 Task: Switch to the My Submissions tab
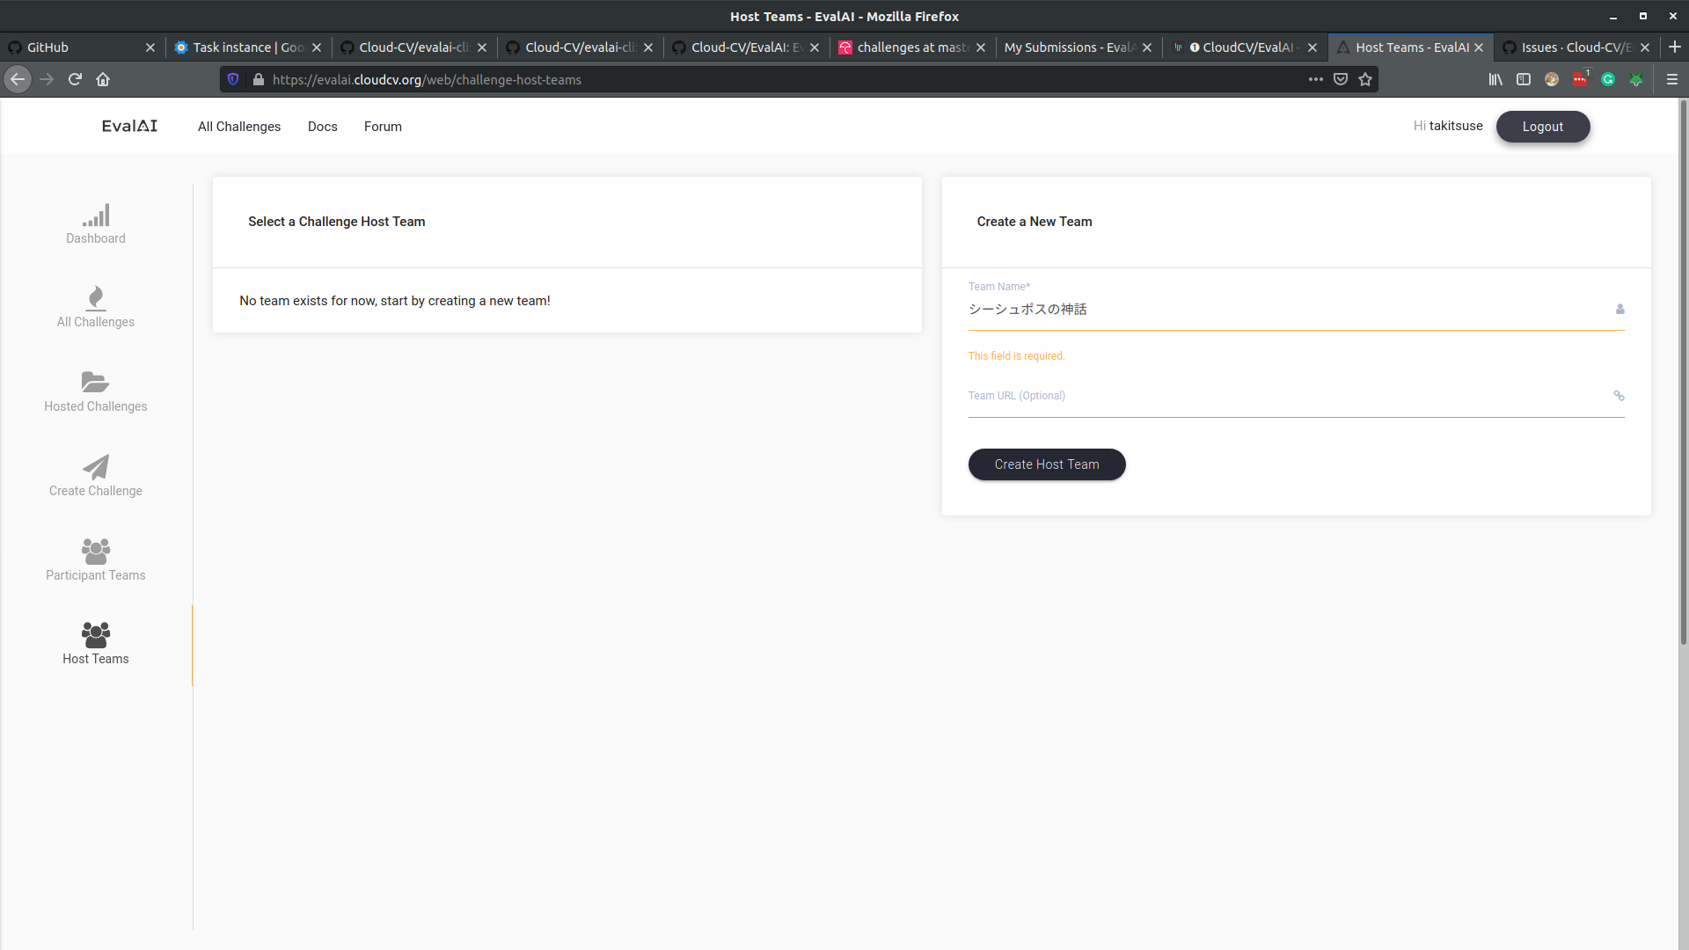(1065, 47)
